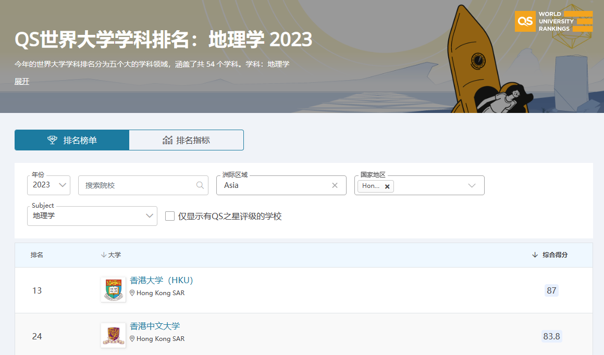Viewport: 604px width, 355px height.
Task: Open the QS World University Rankings logo
Action: point(553,21)
